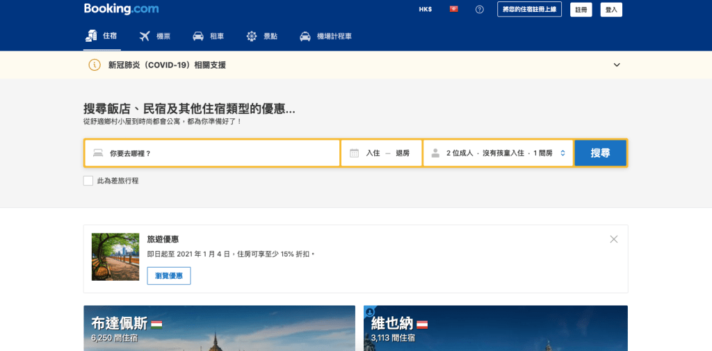Click the 登入 sign-in button
The width and height of the screenshot is (712, 351).
coord(611,10)
